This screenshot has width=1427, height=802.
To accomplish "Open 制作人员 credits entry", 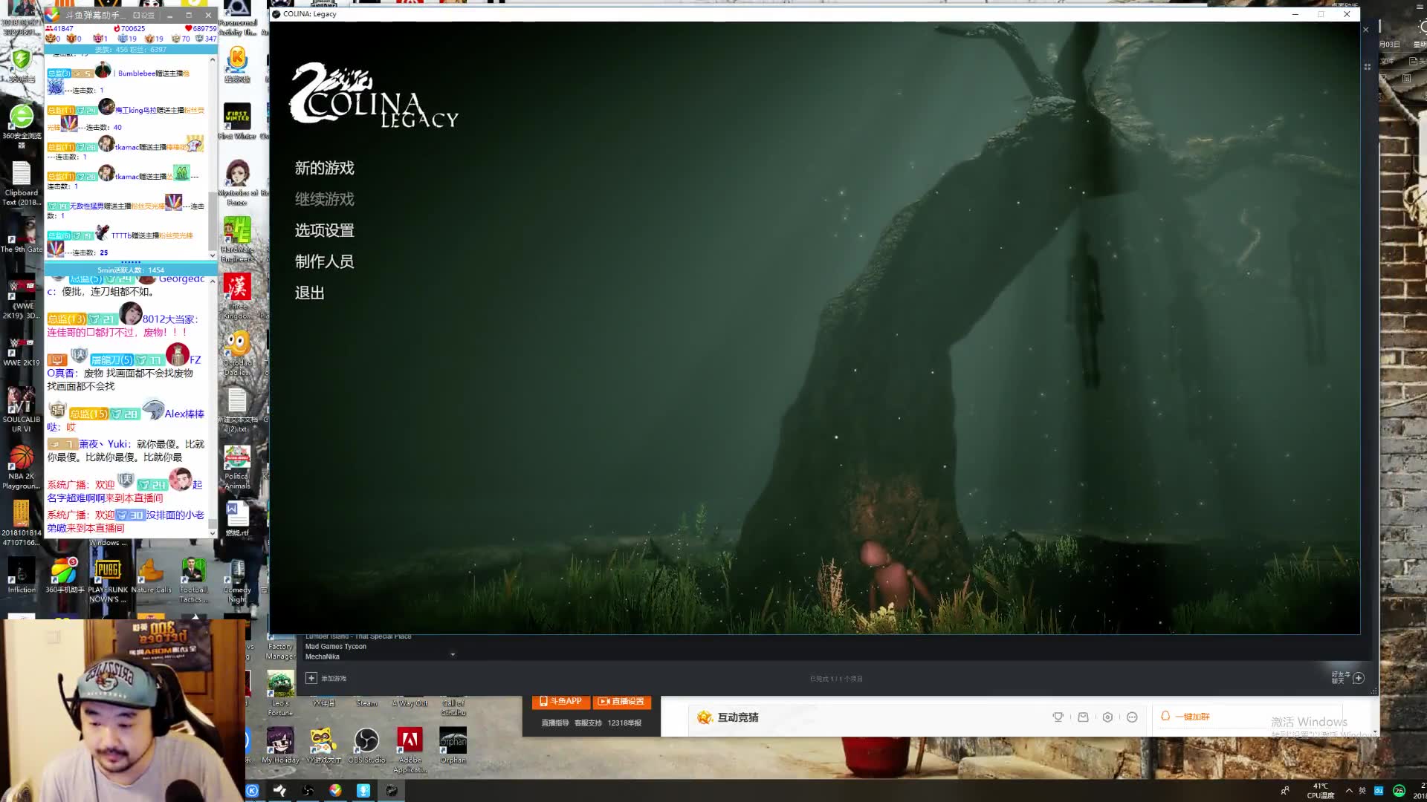I will pos(324,261).
